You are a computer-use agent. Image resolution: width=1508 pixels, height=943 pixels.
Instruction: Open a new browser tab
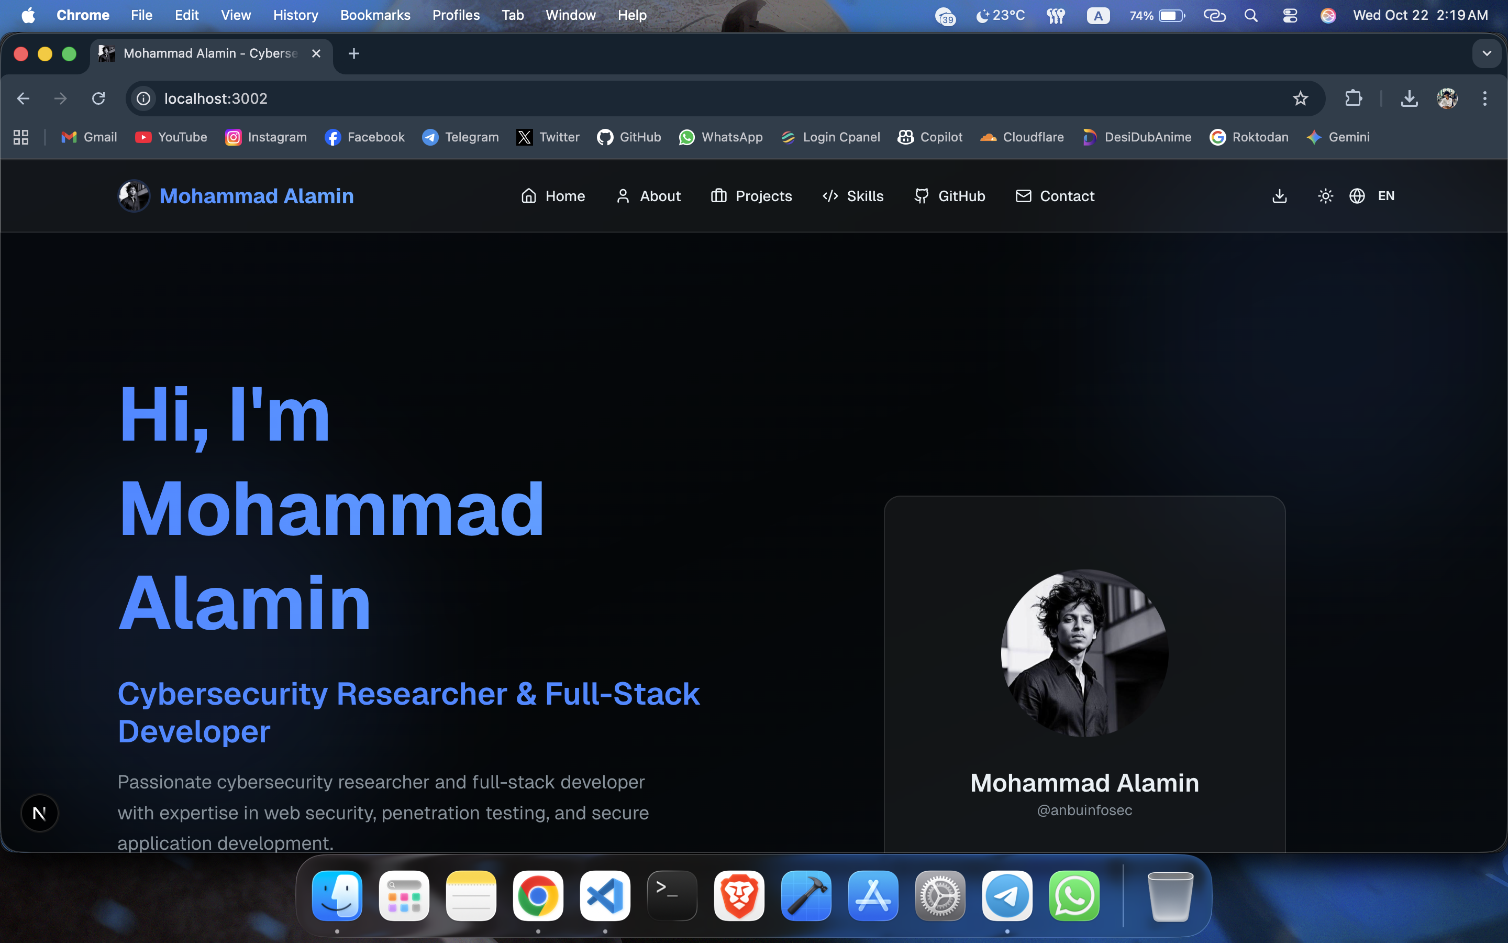[x=354, y=53]
